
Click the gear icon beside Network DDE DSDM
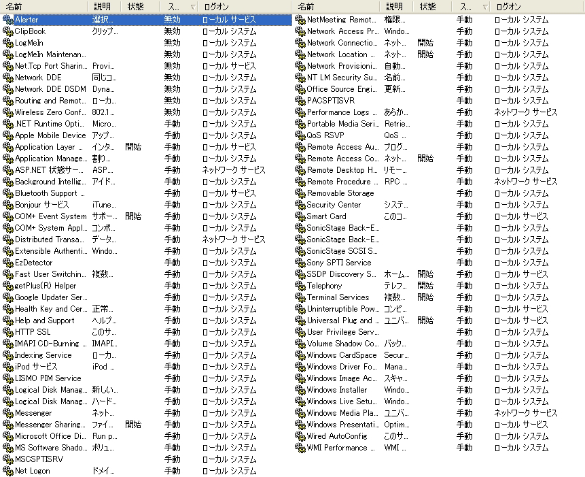click(8, 89)
